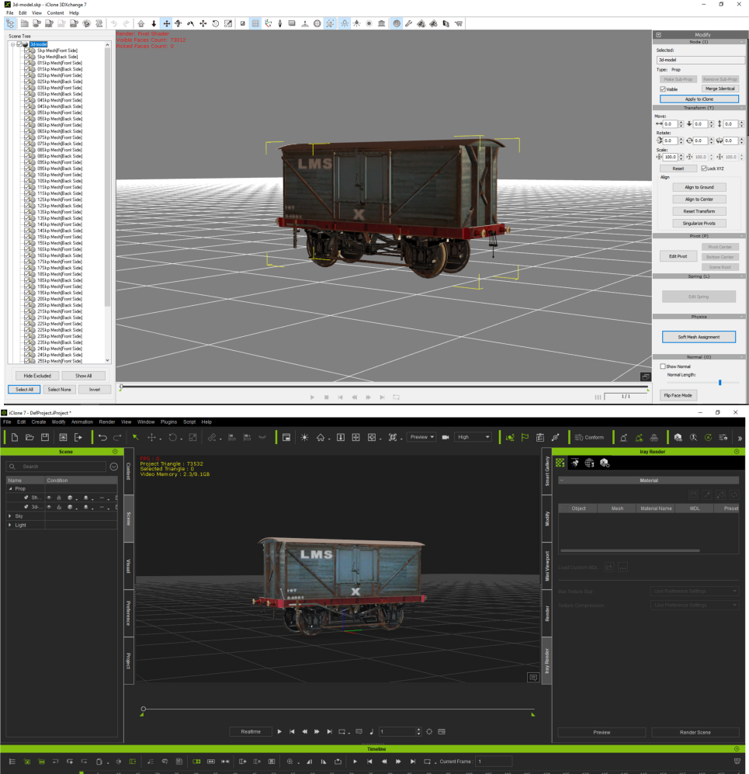Click the Scene Tree vertical scrollbar
749x774 pixels.
point(108,178)
